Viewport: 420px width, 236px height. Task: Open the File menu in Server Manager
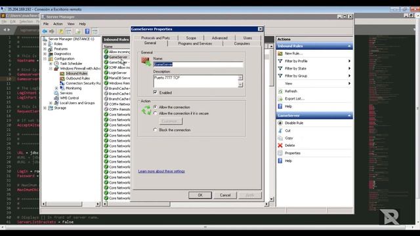point(46,24)
